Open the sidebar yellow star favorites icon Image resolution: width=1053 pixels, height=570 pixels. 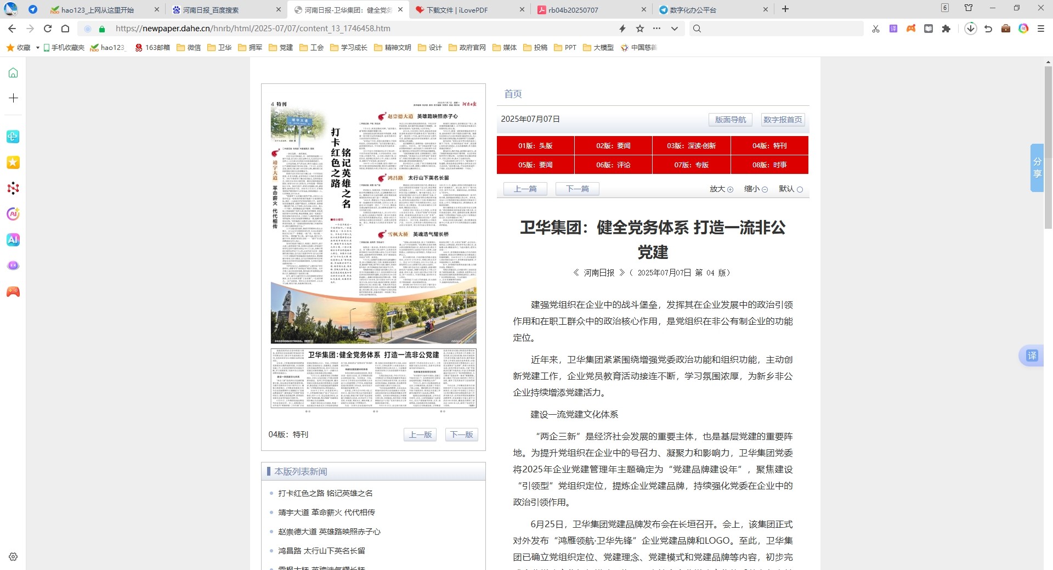tap(13, 162)
